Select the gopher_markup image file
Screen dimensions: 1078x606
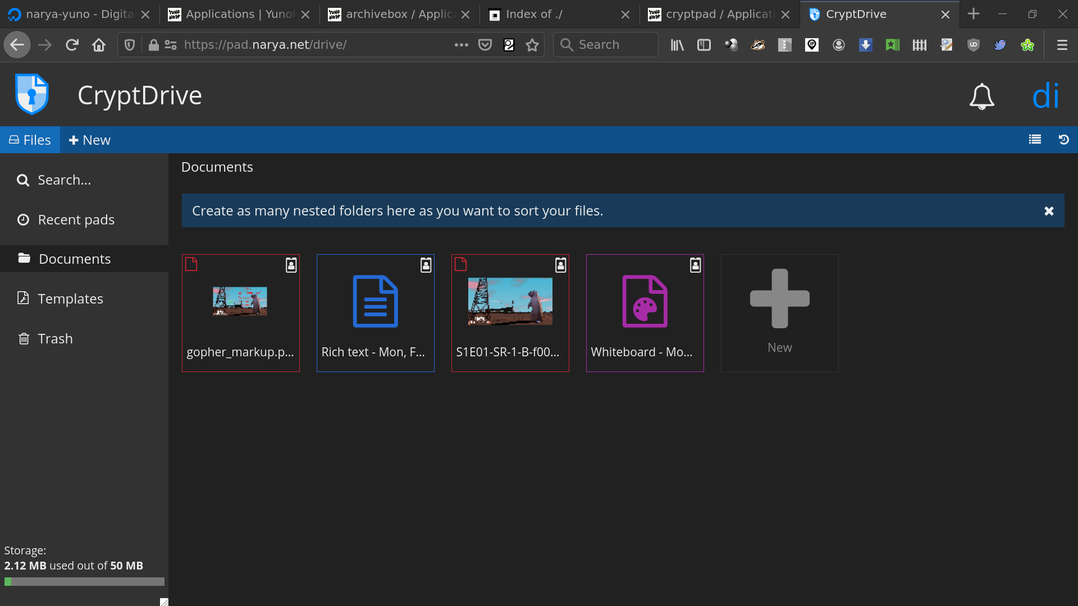(240, 313)
